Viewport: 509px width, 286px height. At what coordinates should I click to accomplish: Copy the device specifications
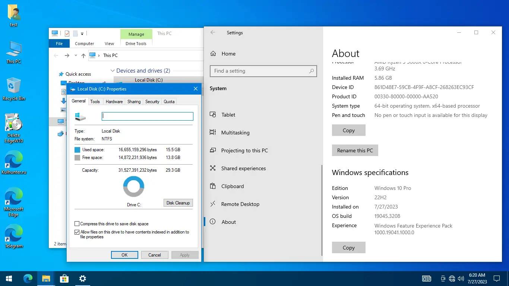point(349,130)
